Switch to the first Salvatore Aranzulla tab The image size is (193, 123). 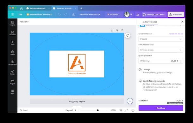click(38, 8)
